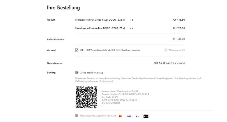
Task: Click the Direkte Banküberweisung label text
Action: pyautogui.click(x=91, y=73)
